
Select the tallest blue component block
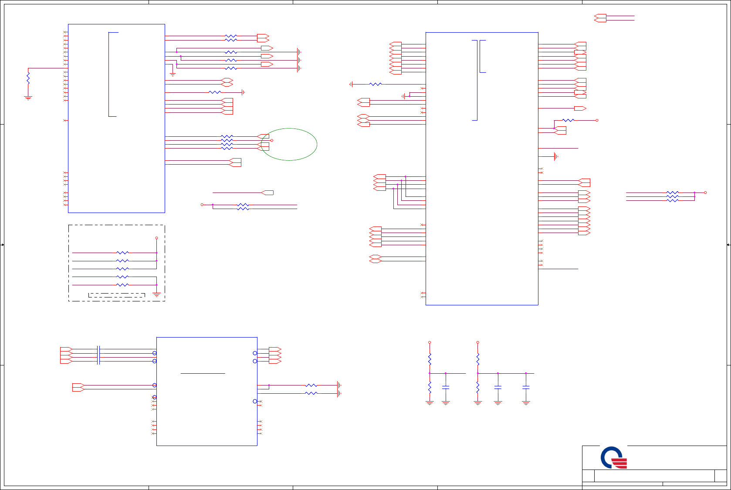coord(482,169)
